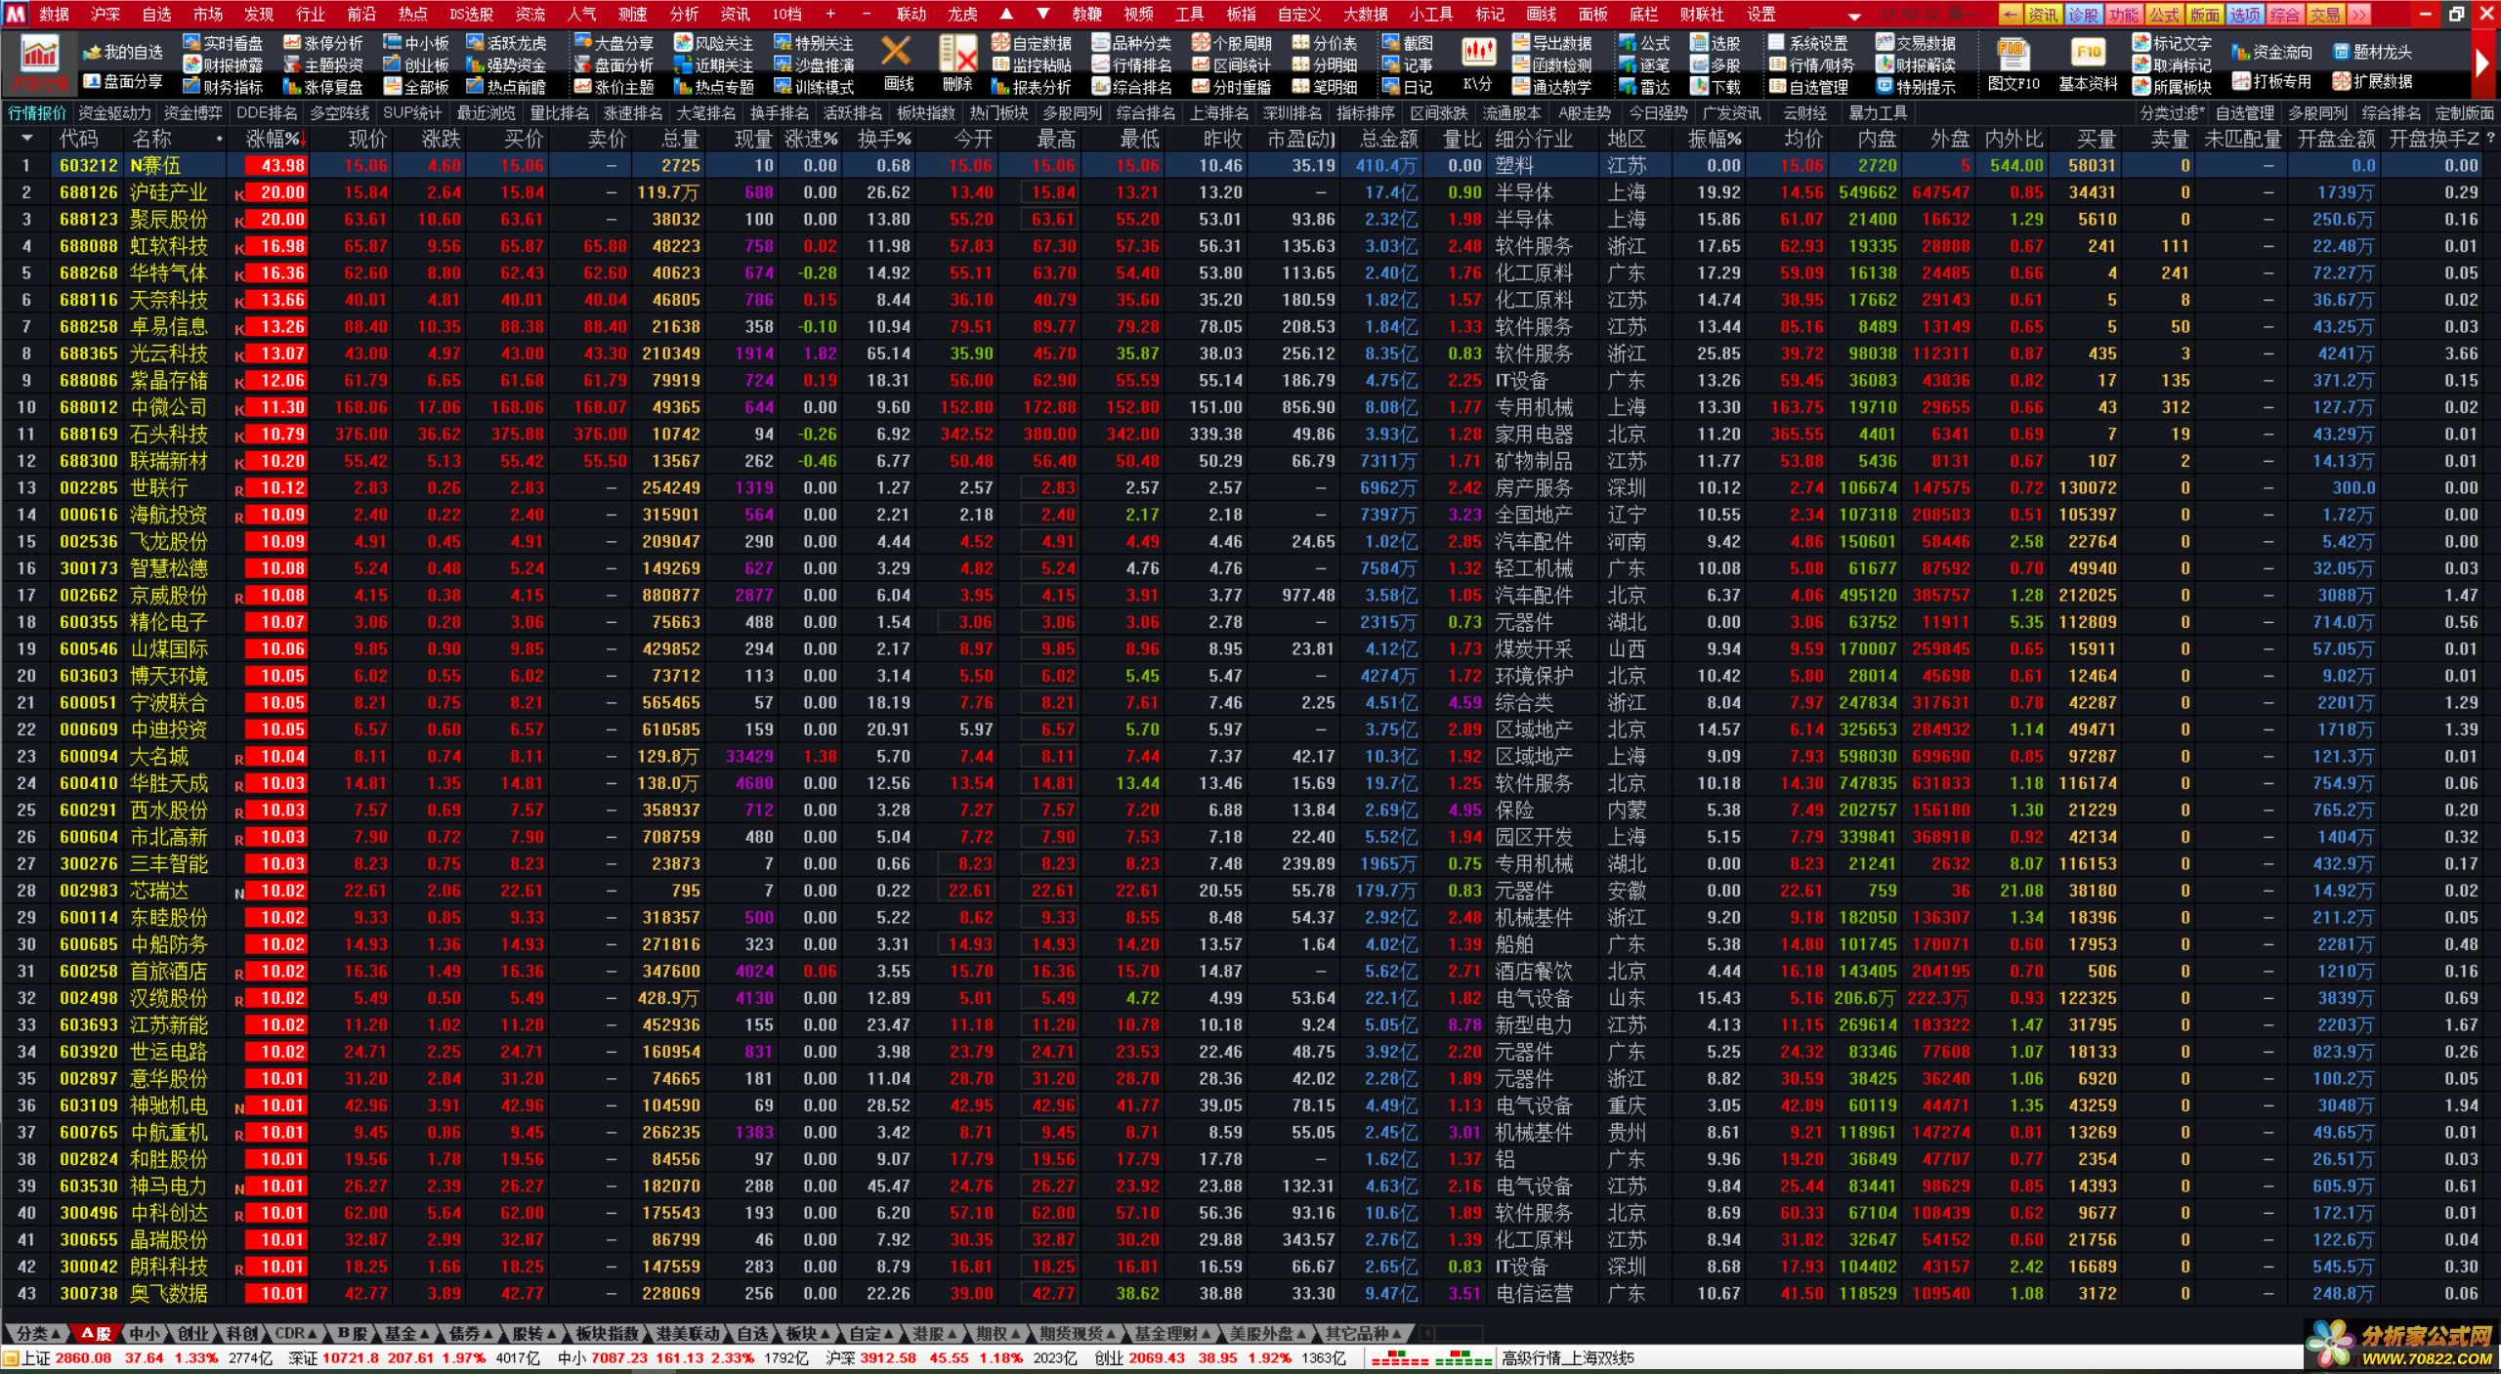Open 导出数据 export data

point(1551,43)
